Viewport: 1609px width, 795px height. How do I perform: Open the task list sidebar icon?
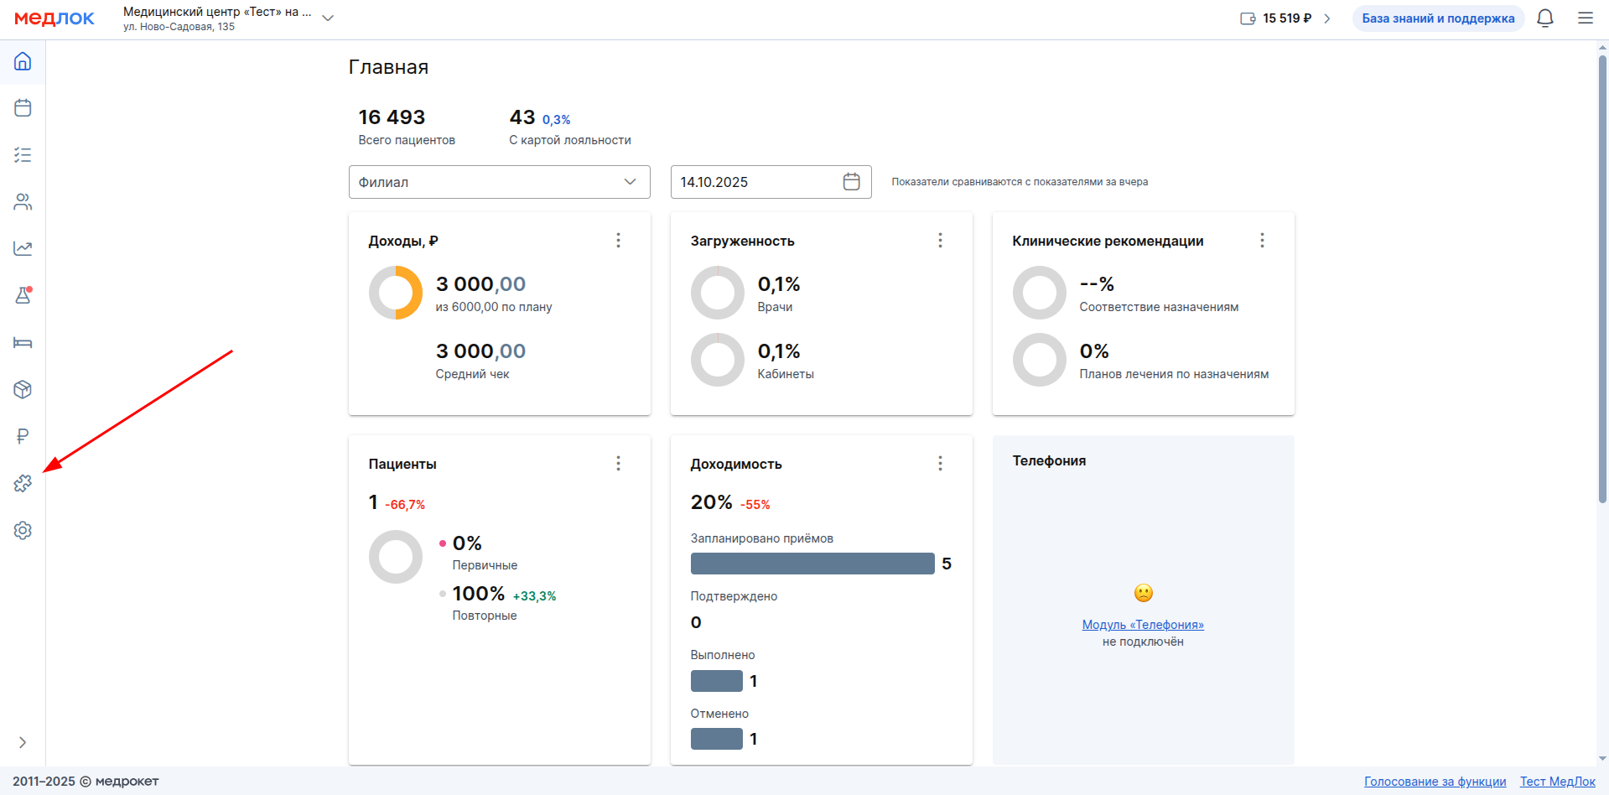click(x=23, y=155)
